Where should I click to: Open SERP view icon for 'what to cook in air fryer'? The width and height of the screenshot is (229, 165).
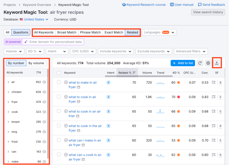point(214,97)
